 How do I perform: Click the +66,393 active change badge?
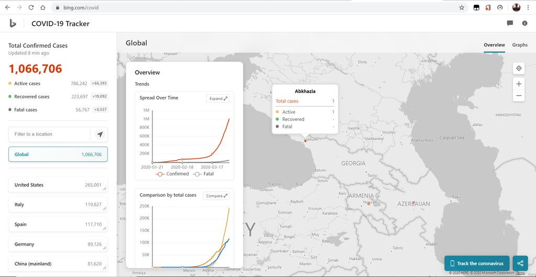click(x=99, y=83)
